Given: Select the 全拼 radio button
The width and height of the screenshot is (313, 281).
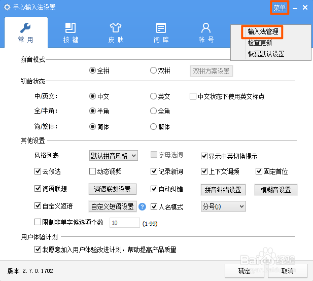Looking at the screenshot, I should [92, 70].
